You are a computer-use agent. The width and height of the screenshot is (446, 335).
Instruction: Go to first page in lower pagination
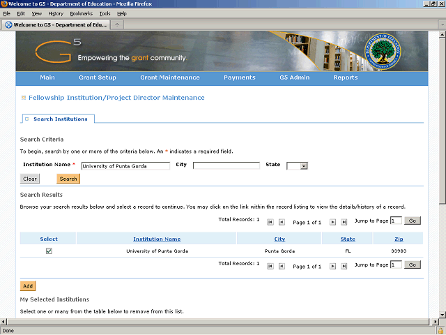(270, 267)
